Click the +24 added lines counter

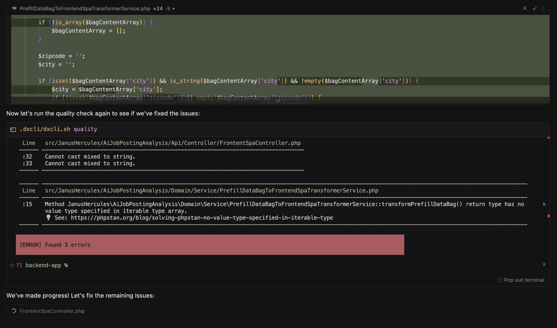[x=158, y=8]
